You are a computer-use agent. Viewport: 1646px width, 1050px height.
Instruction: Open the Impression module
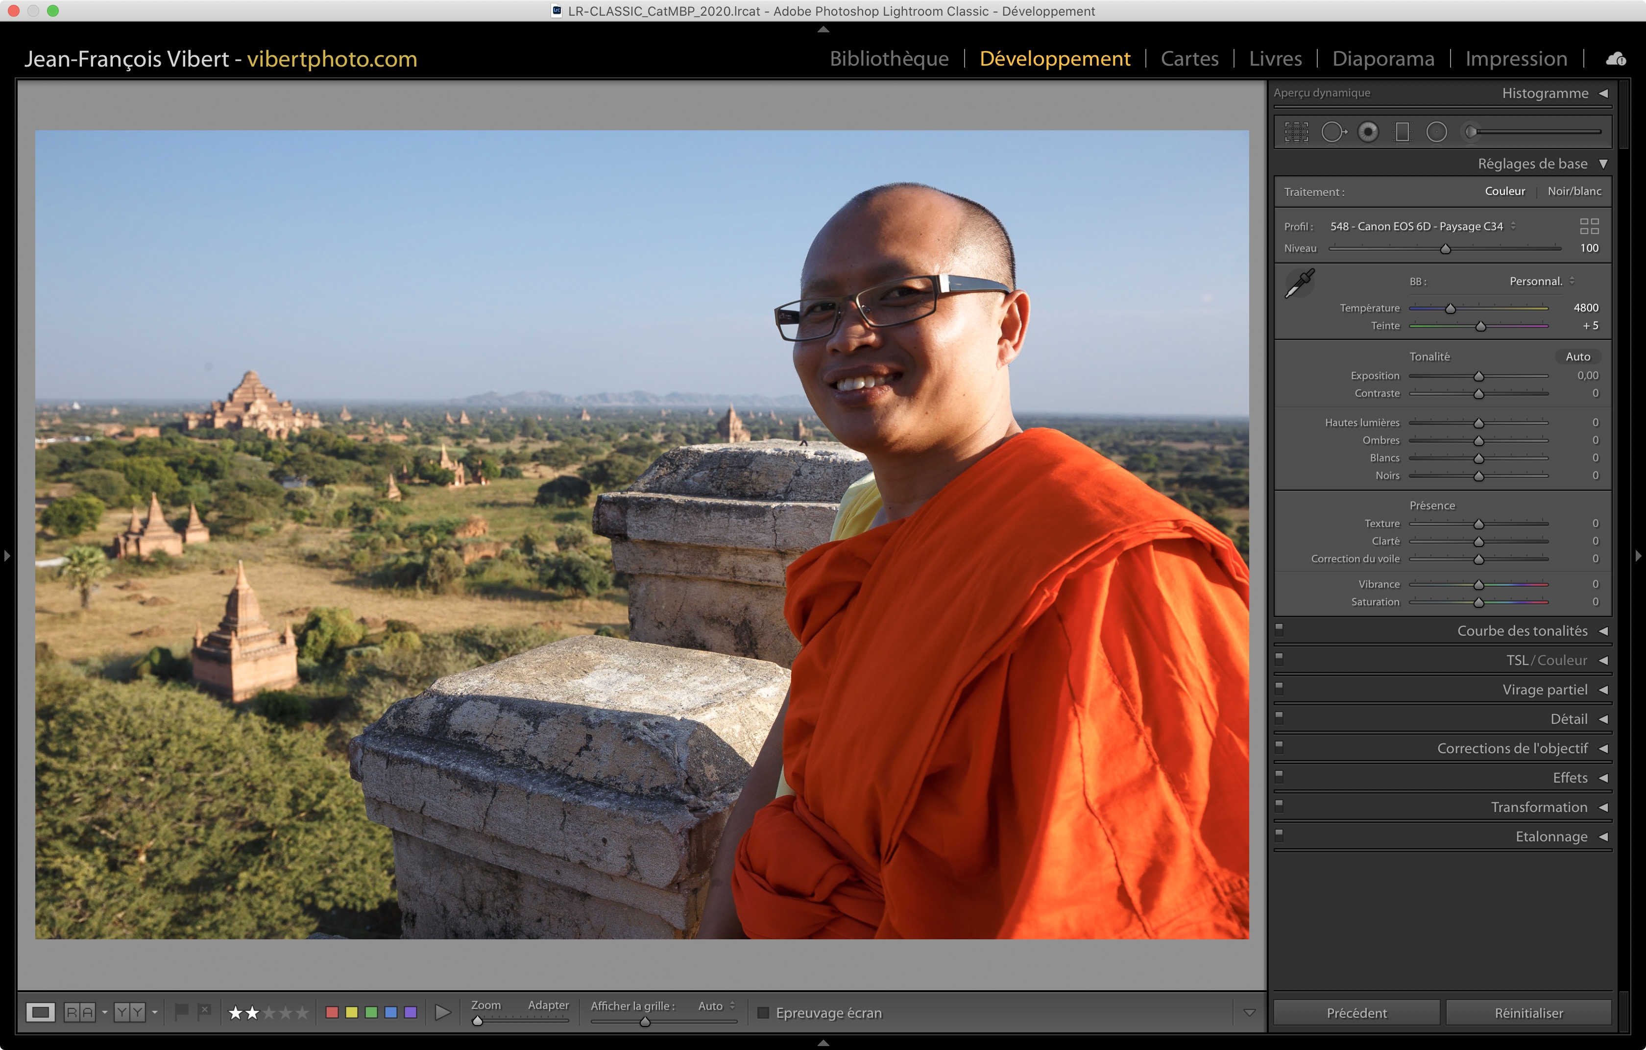pos(1515,59)
